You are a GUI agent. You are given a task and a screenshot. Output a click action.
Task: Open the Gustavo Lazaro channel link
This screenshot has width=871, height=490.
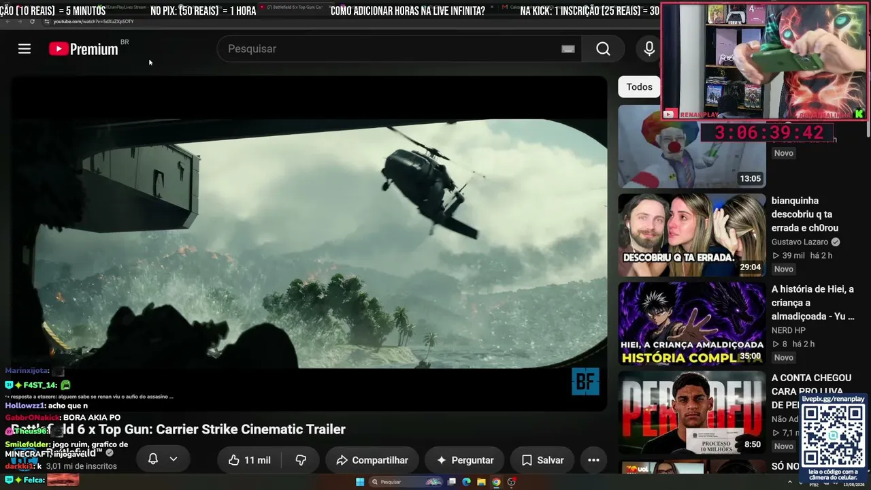point(800,242)
